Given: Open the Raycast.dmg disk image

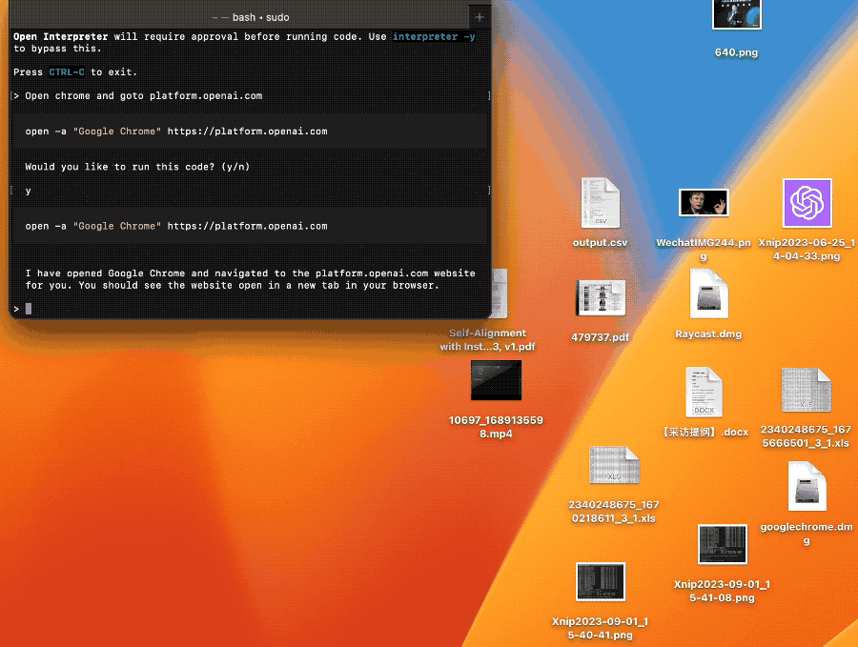Looking at the screenshot, I should (x=708, y=293).
